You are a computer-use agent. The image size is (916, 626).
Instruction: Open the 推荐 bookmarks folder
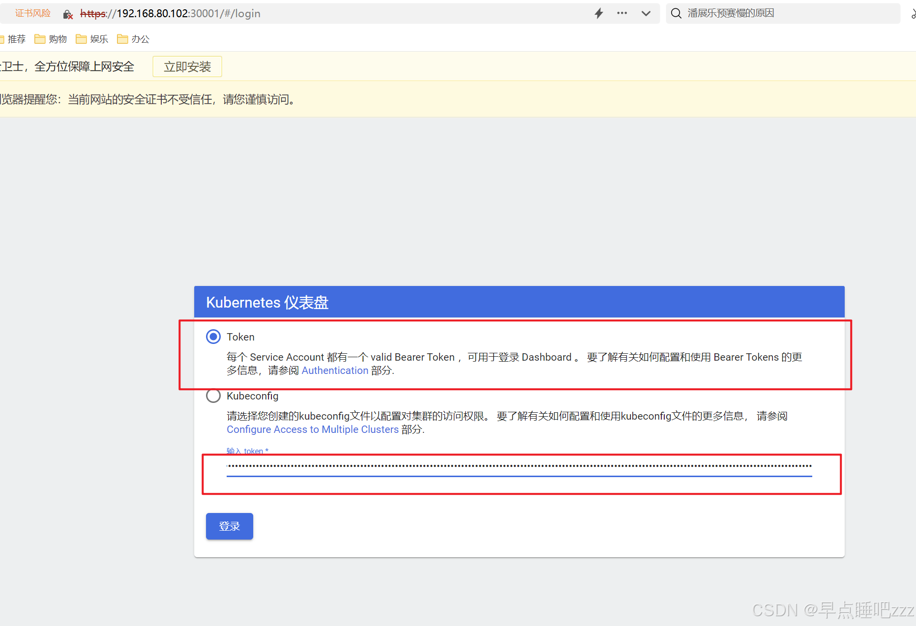13,39
